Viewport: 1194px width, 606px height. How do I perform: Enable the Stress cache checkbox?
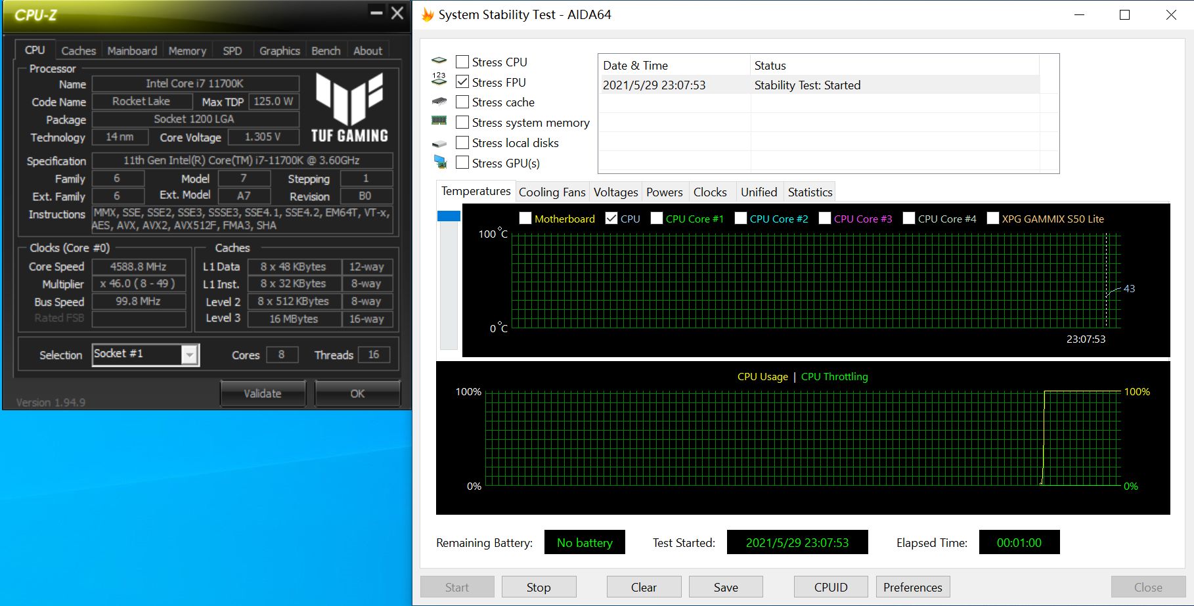point(462,102)
